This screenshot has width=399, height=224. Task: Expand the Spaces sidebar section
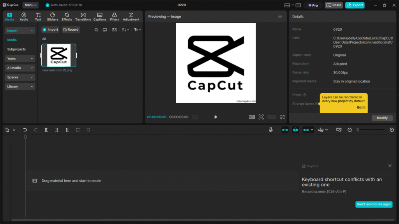[20, 77]
